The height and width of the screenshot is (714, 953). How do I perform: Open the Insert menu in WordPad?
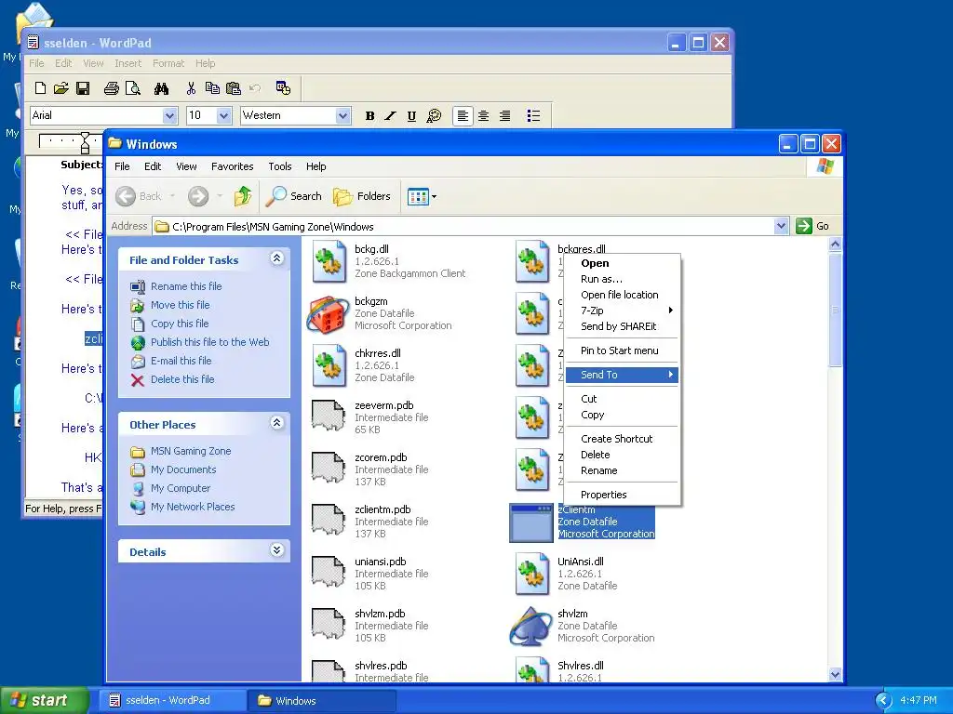[x=128, y=63]
